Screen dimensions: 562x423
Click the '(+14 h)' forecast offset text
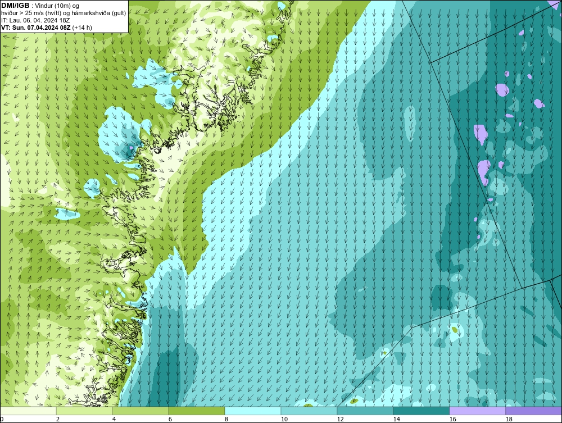pos(82,28)
